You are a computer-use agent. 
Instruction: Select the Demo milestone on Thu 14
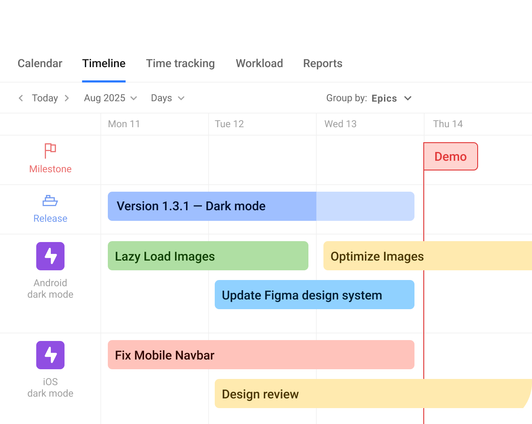[451, 156]
